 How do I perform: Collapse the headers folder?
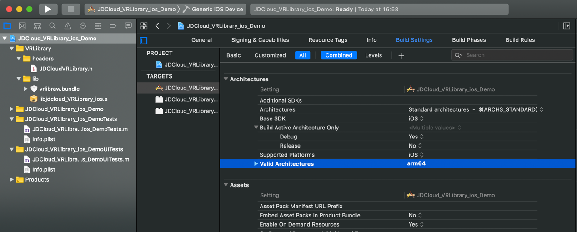pyautogui.click(x=19, y=59)
